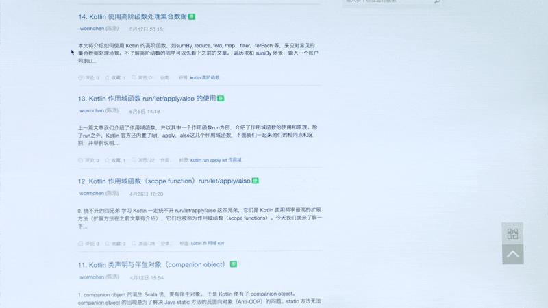The width and height of the screenshot is (548, 308).
Task: Open article '12. Kotlin 作用域函数（scope function）'
Action: 164,181
